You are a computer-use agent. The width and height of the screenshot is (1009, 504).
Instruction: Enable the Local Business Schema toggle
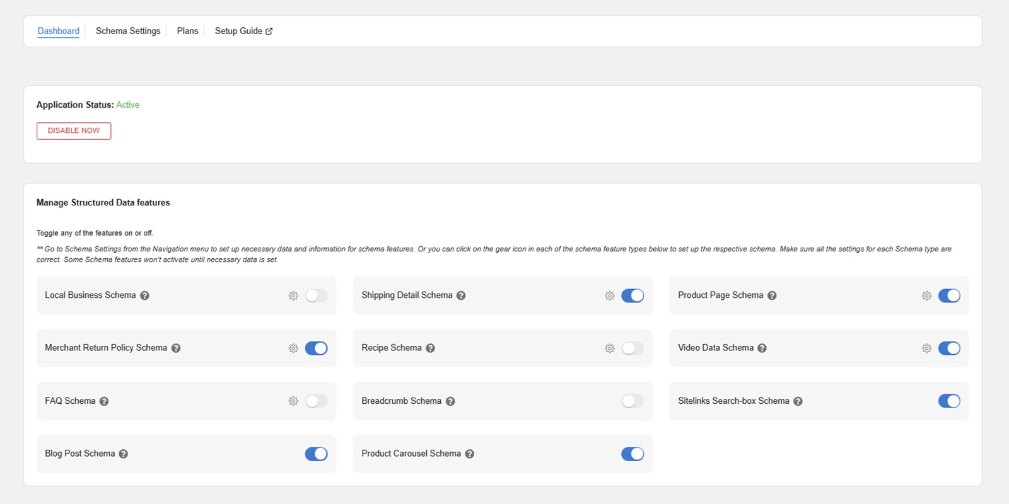[316, 295]
